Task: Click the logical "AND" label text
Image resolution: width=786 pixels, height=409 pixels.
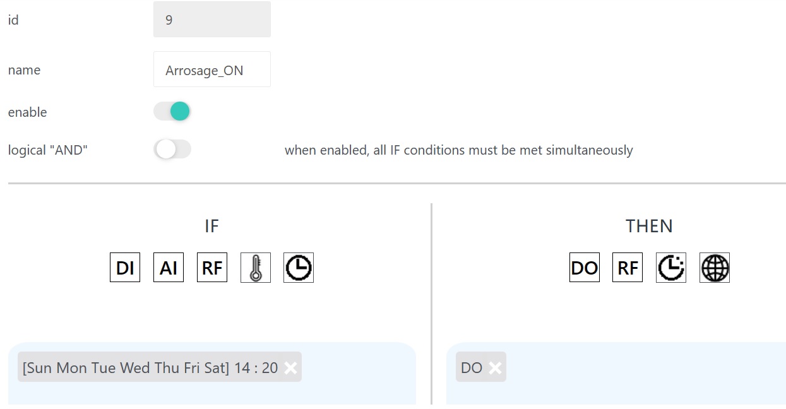Action: click(x=47, y=150)
